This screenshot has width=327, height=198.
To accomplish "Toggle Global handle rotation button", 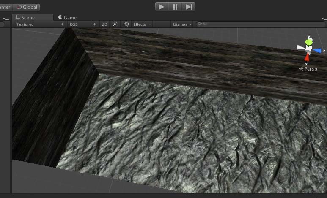I will coord(27,7).
